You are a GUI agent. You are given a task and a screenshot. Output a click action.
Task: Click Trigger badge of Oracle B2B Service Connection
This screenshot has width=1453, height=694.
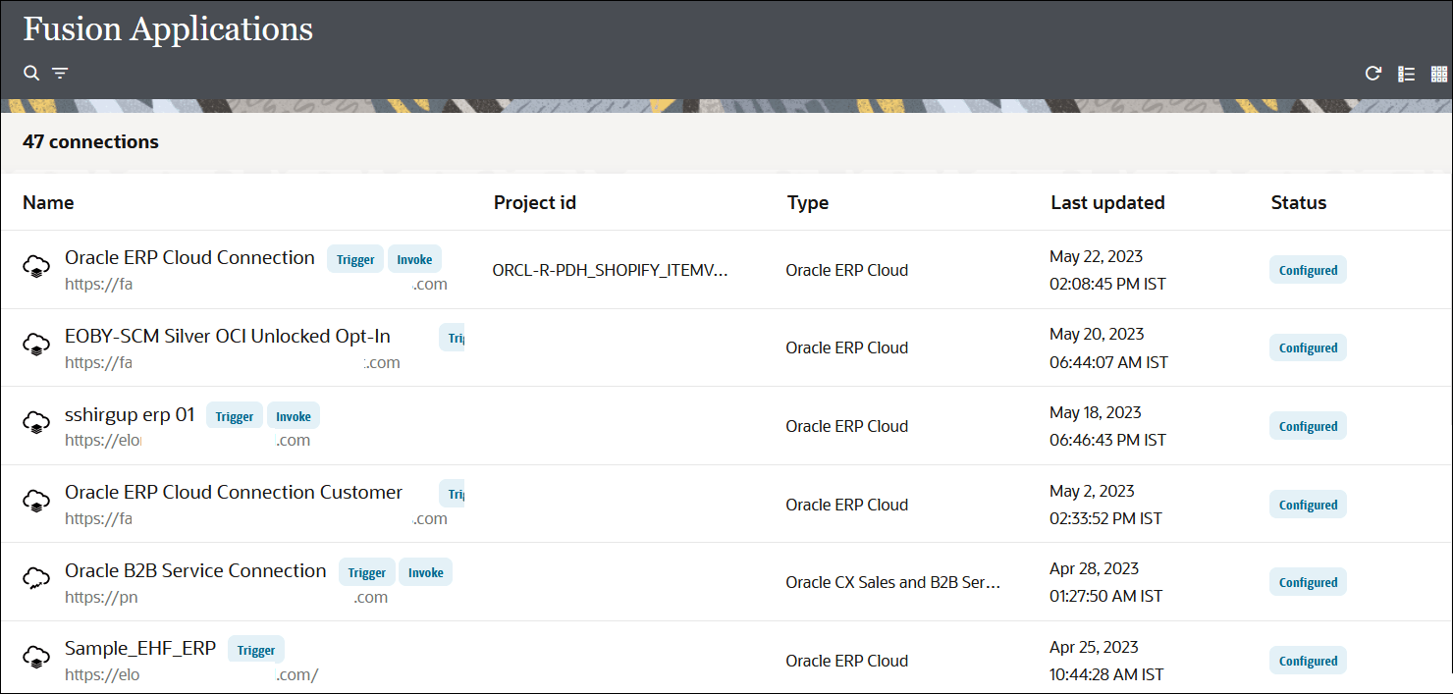coord(367,572)
